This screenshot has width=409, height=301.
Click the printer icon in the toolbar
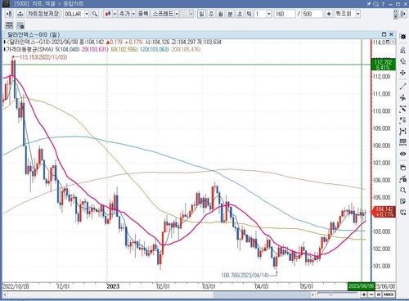pyautogui.click(x=20, y=14)
